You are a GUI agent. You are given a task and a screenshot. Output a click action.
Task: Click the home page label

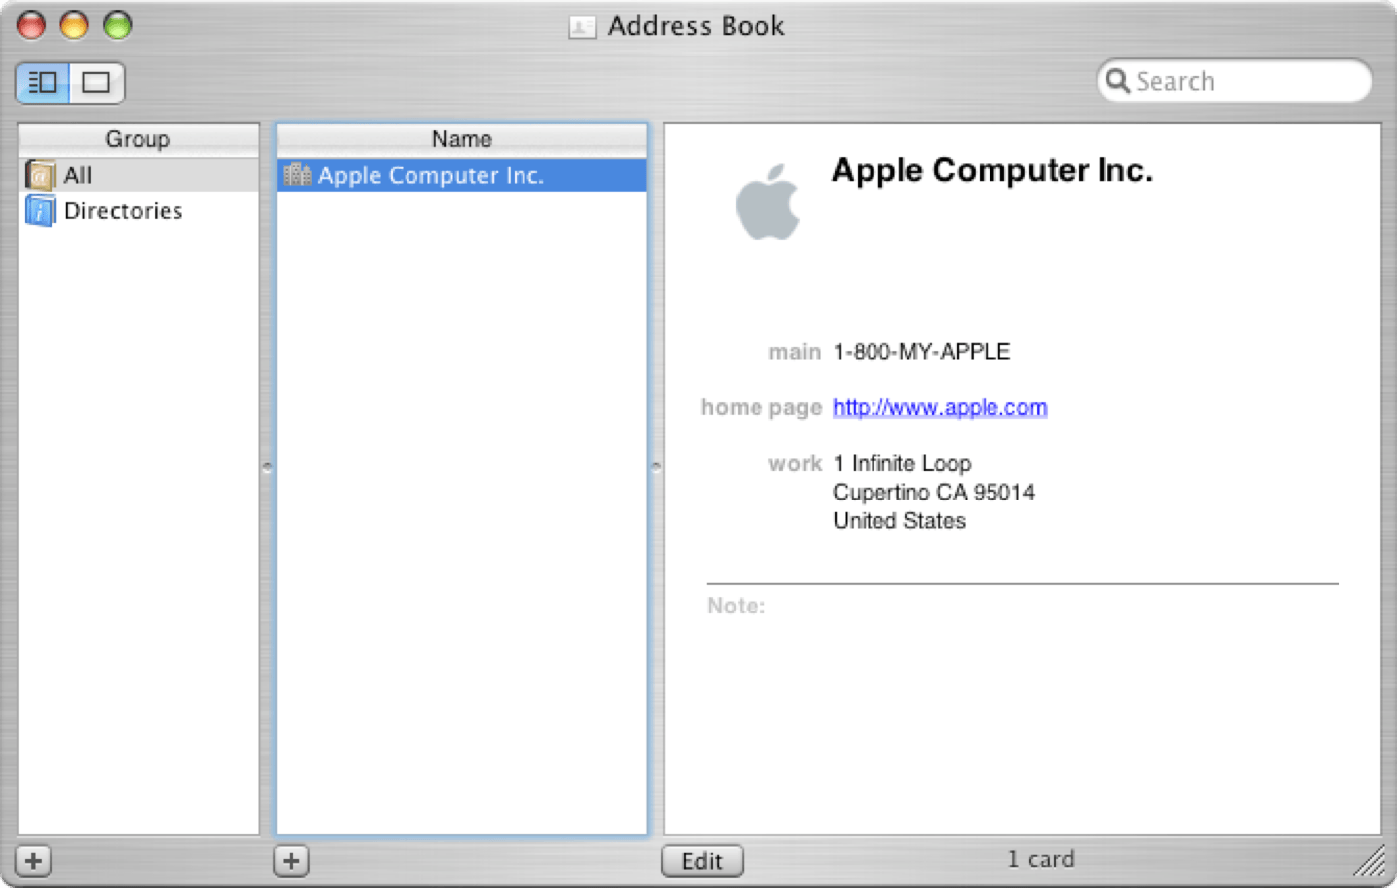761,407
